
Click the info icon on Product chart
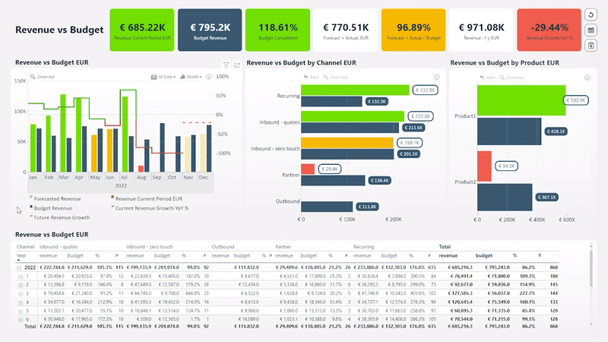586,77
